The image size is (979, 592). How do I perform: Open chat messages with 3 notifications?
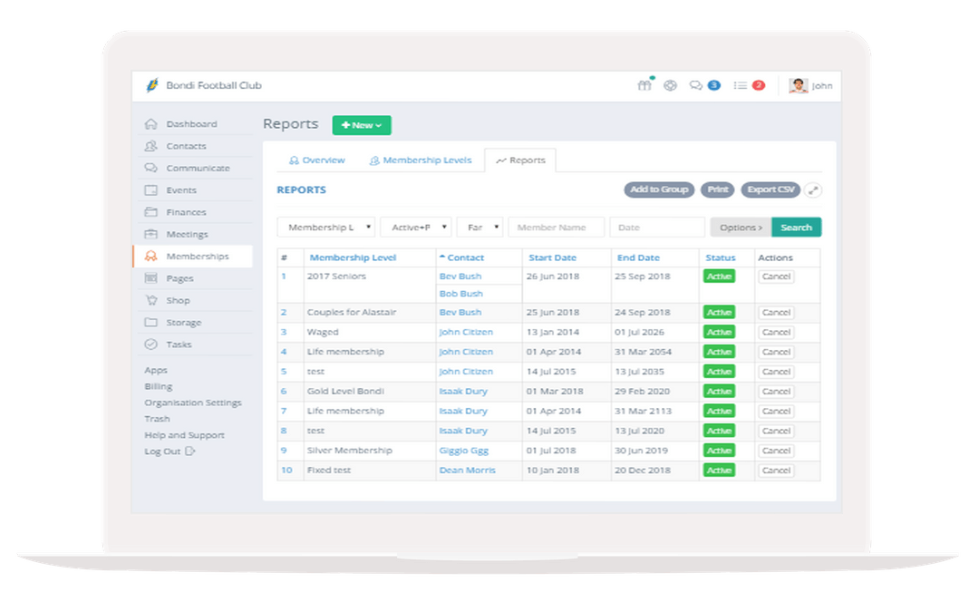pyautogui.click(x=699, y=84)
